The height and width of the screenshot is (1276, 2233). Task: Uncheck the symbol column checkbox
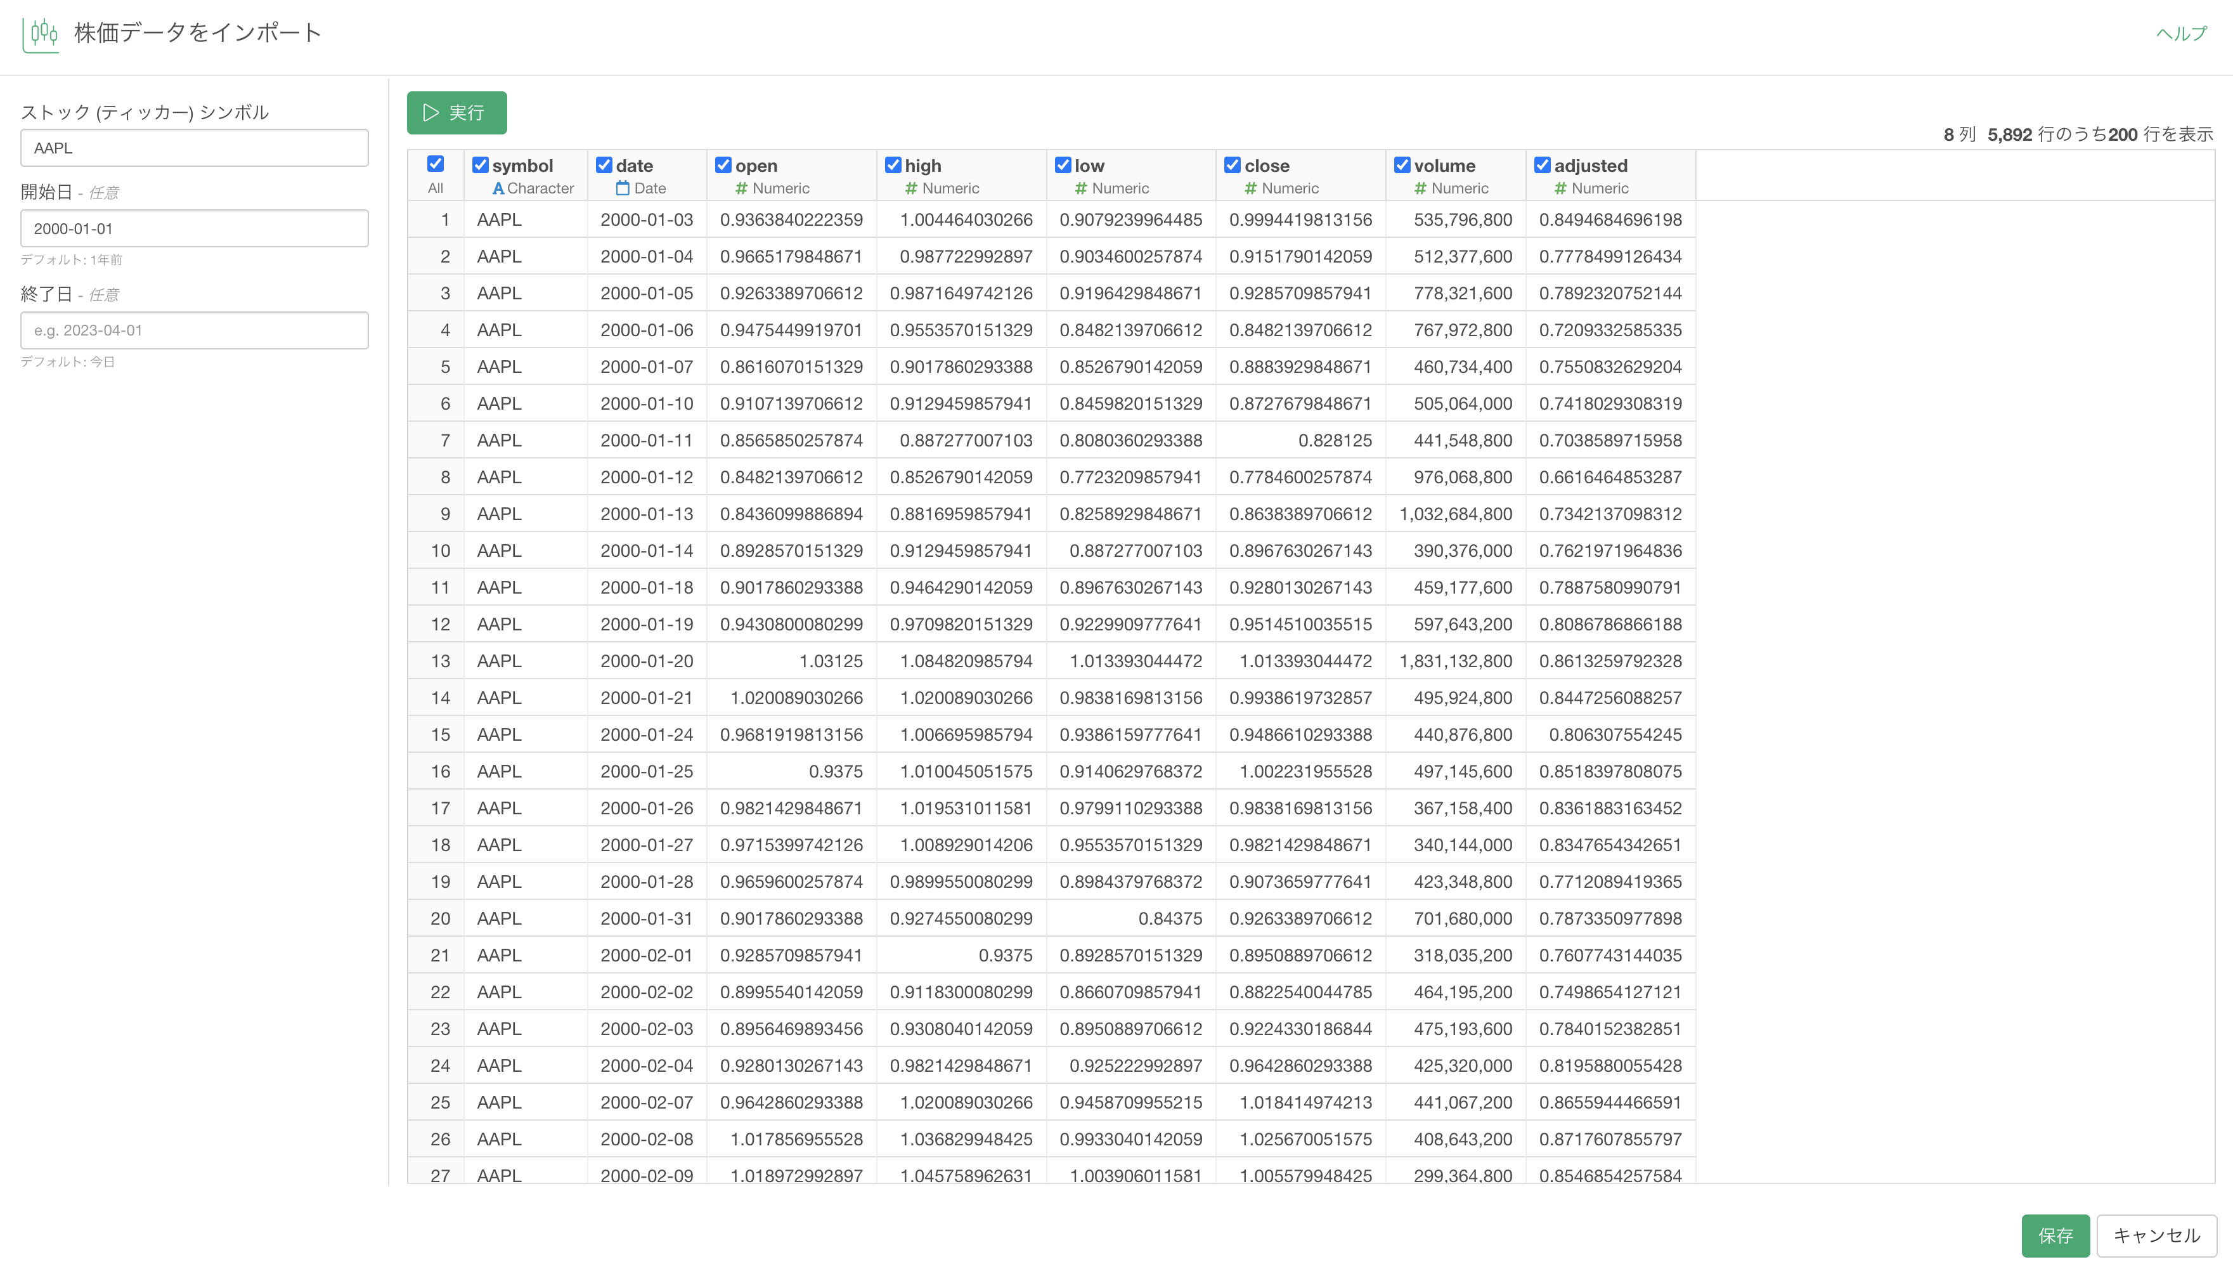click(480, 165)
